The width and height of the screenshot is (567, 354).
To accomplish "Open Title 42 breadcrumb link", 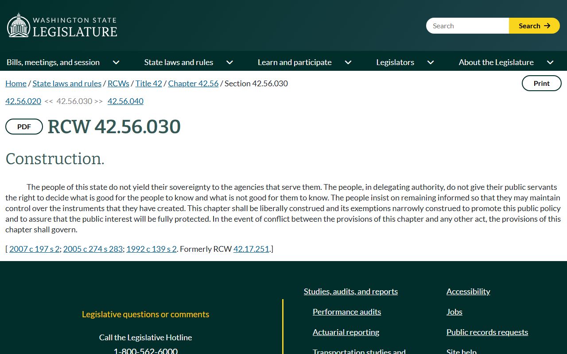I will [149, 83].
